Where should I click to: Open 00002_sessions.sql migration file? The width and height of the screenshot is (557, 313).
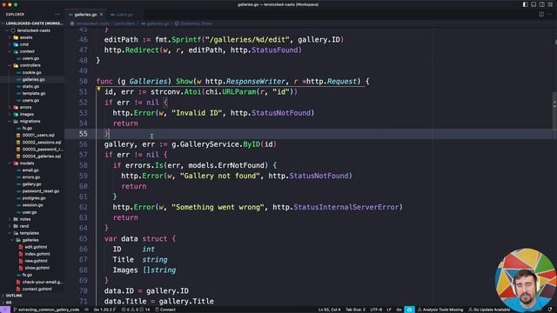coord(32,143)
